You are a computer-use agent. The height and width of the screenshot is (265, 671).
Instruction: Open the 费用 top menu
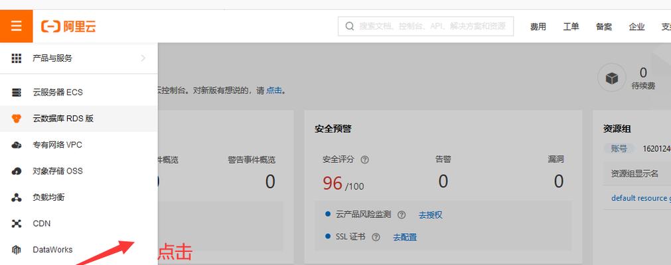(538, 26)
